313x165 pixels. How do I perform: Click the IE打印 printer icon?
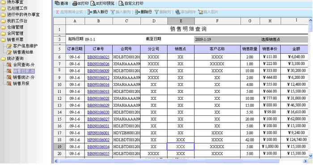pos(75,4)
